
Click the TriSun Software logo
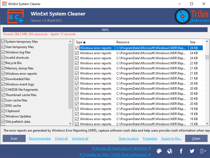192,16
